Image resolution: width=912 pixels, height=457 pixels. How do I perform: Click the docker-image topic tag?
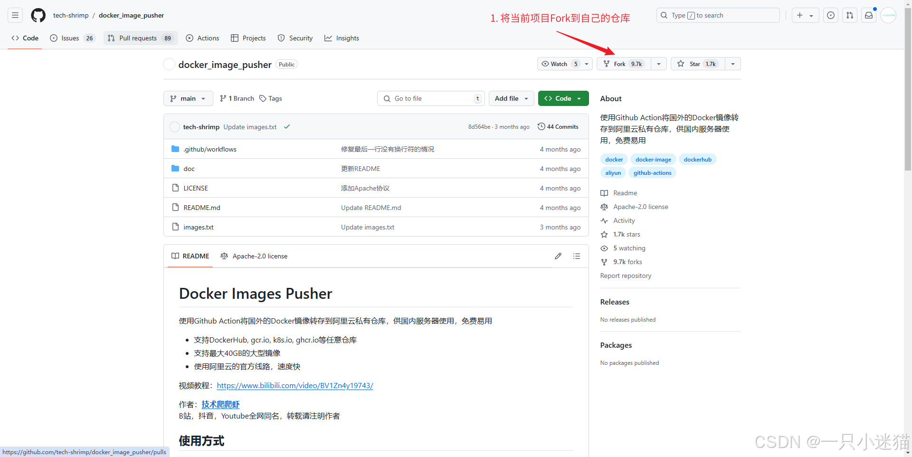pyautogui.click(x=653, y=160)
